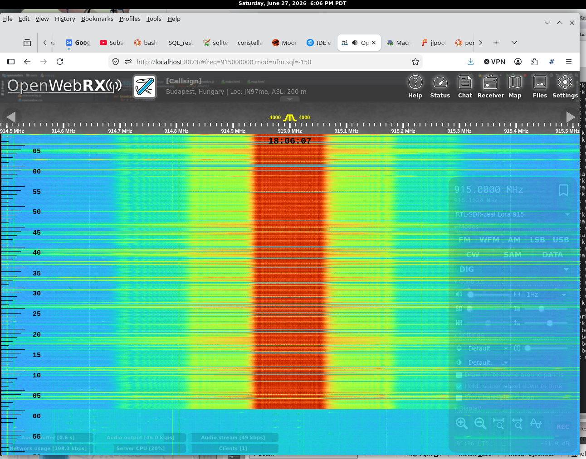Select LSB modulation mode
Screen dimensions: 586x459
pyautogui.click(x=537, y=240)
